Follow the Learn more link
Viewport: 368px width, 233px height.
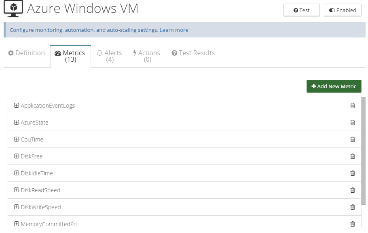(174, 30)
